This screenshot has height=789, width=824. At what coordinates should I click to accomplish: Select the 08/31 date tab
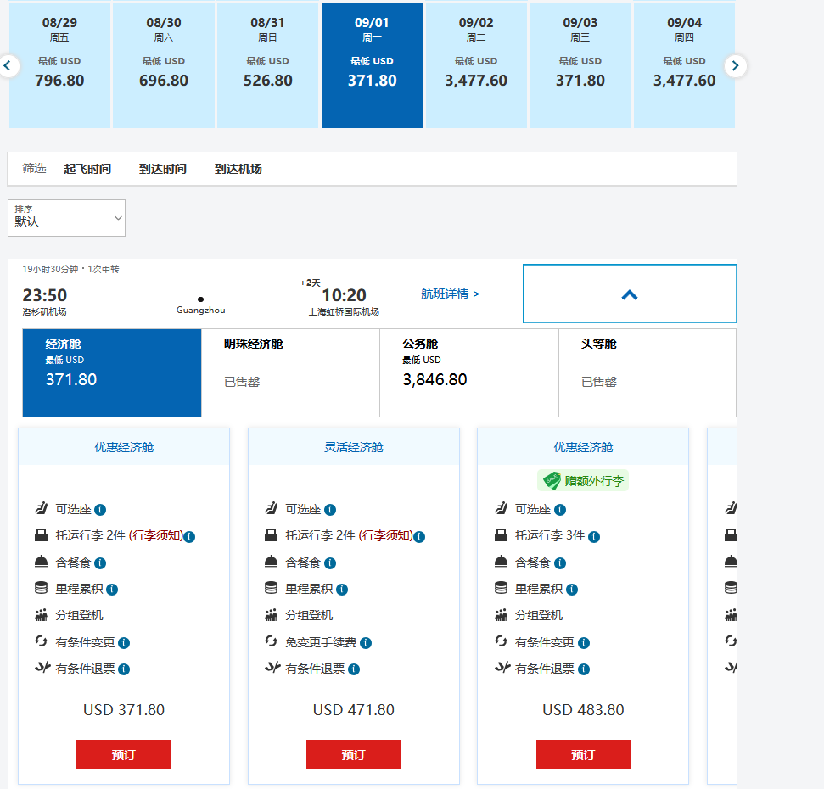click(x=268, y=65)
